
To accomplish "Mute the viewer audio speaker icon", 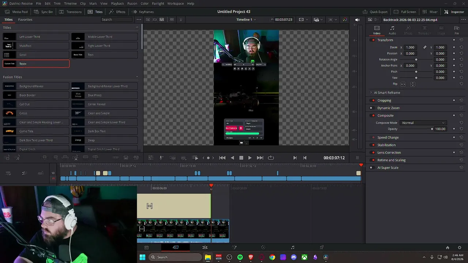I will click(357, 20).
